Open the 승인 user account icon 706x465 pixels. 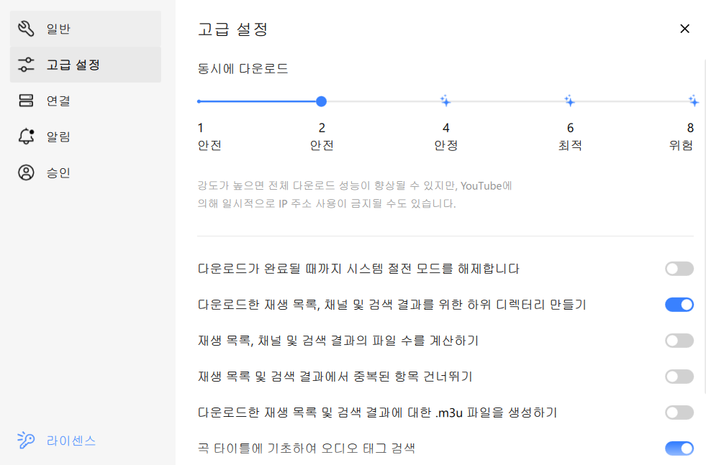26,172
